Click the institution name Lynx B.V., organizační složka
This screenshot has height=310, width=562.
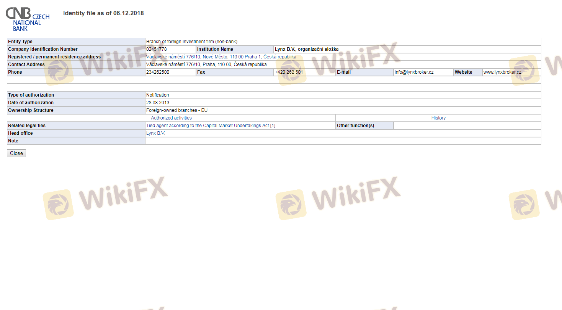(306, 49)
